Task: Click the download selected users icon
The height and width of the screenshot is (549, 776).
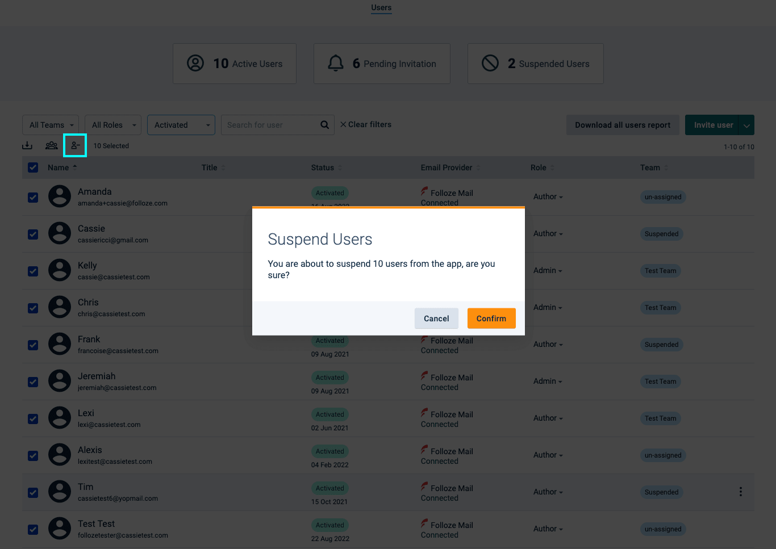Action: coord(27,146)
